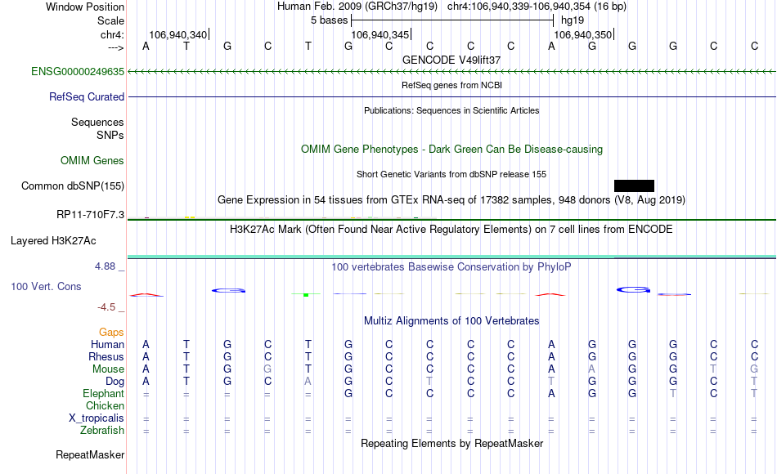Select the Zebrafish alignment row label
777x474 pixels.
102,431
